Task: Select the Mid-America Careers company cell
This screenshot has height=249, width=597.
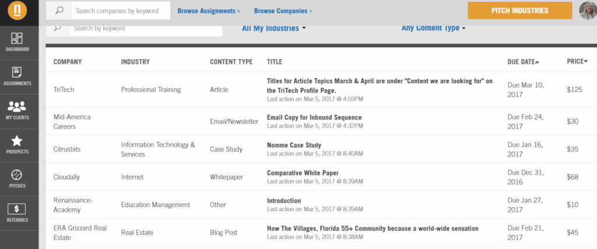Action: coord(72,122)
